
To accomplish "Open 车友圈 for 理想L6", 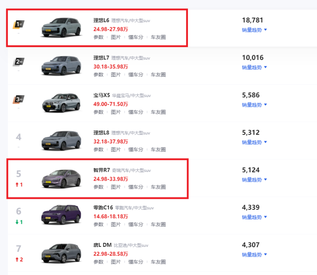I will tap(158, 37).
